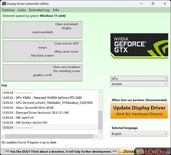The image size is (171, 155).
Task: Open the English language dropdown
Action: (139, 134)
